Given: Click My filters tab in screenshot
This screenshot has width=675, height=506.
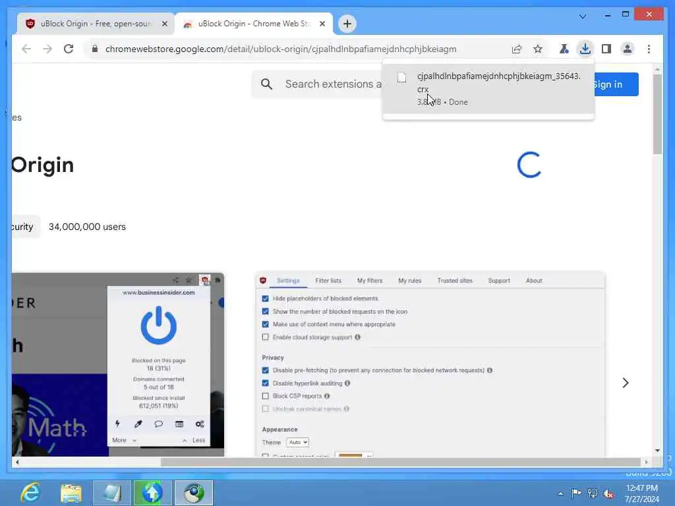Looking at the screenshot, I should click(369, 281).
